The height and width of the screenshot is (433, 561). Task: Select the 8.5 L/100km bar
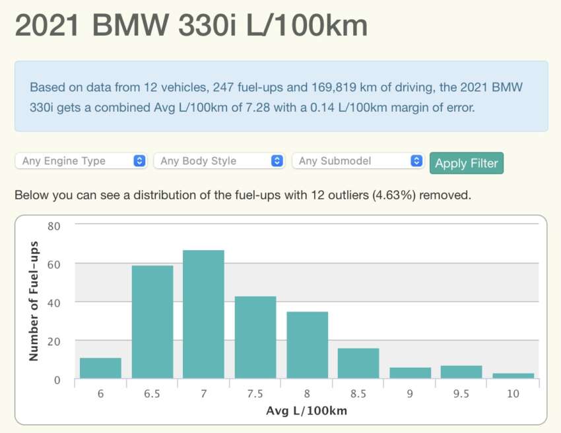[x=358, y=363]
